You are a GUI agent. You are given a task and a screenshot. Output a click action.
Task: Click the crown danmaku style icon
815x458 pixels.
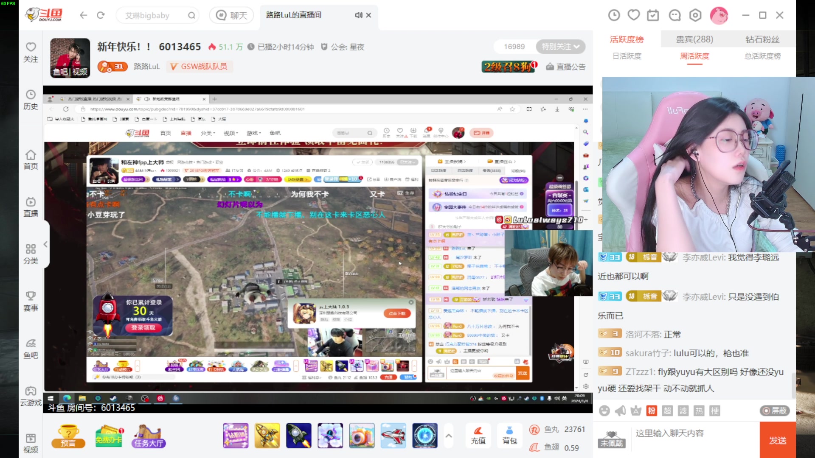pyautogui.click(x=636, y=411)
